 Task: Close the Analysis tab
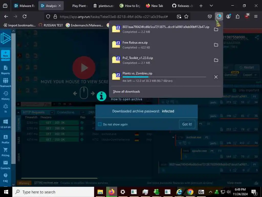tap(60, 6)
